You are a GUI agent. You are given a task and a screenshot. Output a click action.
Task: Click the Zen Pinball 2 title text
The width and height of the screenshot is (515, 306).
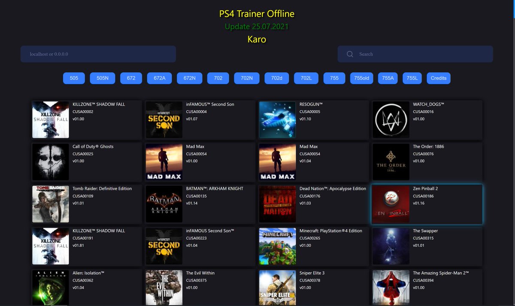tap(425, 188)
